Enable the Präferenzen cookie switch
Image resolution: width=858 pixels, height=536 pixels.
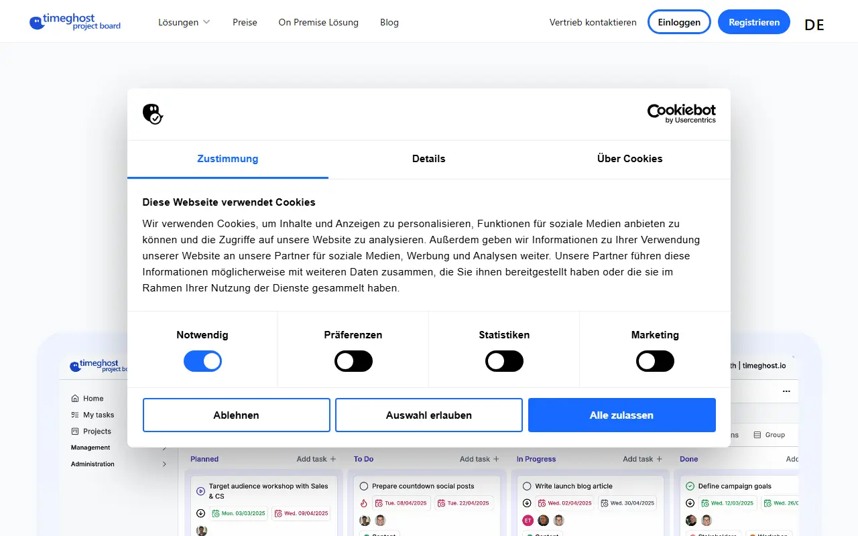click(x=353, y=362)
